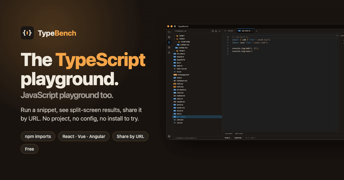
Task: Open the TypeScript language dropdown
Action: (x=238, y=138)
